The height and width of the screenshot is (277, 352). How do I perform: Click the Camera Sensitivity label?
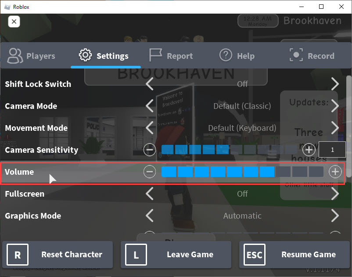(x=42, y=150)
